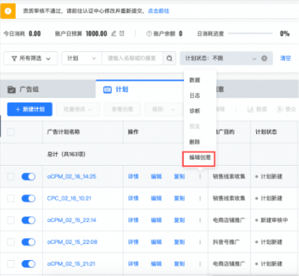Click 详情 for oCPM_02_15_22:14
Screen dimensions: 299x276
click(x=133, y=220)
